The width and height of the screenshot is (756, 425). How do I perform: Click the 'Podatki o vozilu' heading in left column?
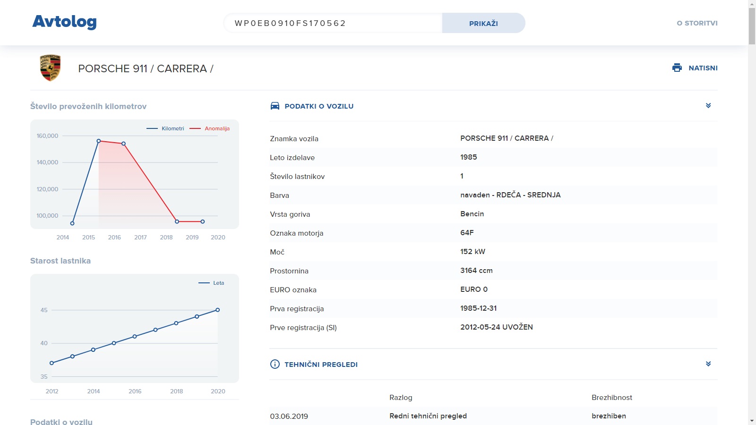61,422
